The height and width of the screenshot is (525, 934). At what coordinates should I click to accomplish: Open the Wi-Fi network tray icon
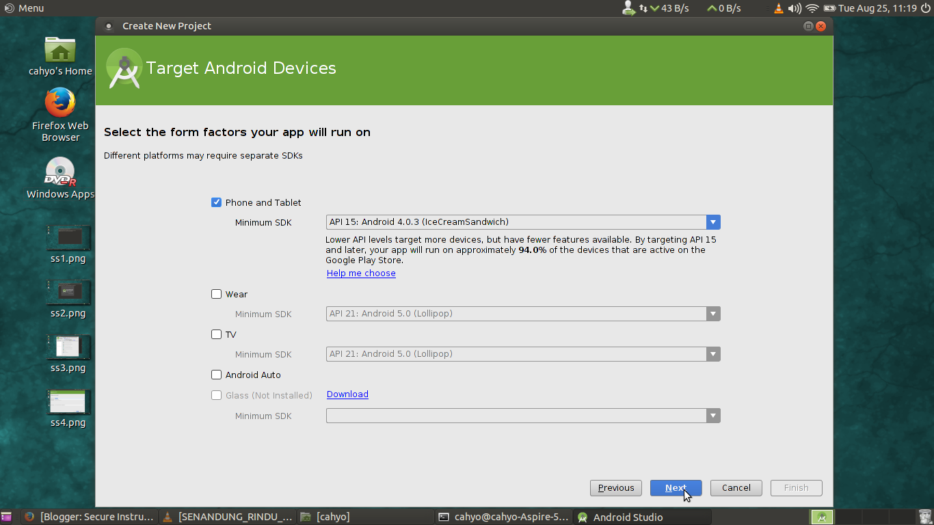pos(812,8)
